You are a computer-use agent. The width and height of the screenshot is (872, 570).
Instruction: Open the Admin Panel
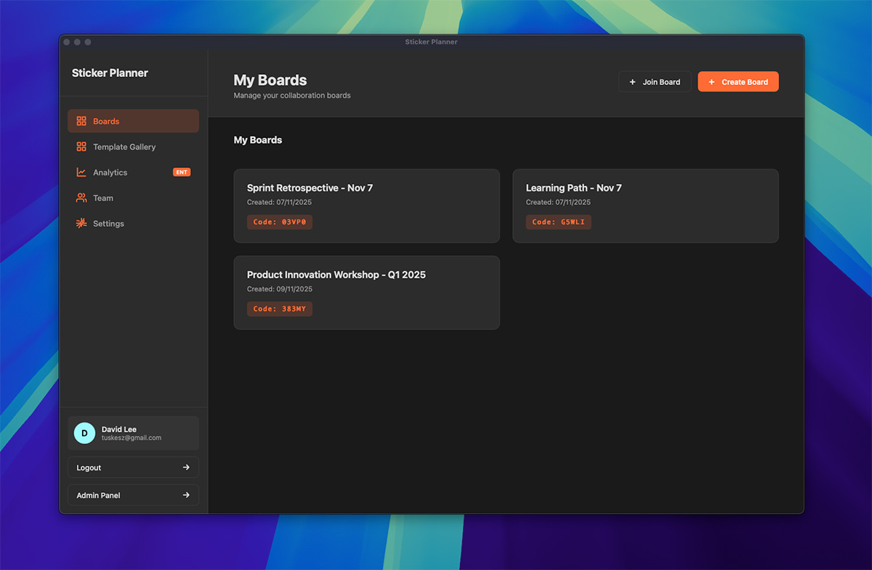(133, 494)
